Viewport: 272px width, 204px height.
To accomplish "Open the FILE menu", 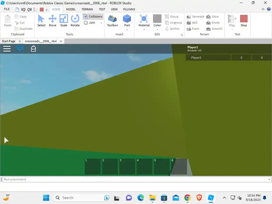I will (7, 9).
